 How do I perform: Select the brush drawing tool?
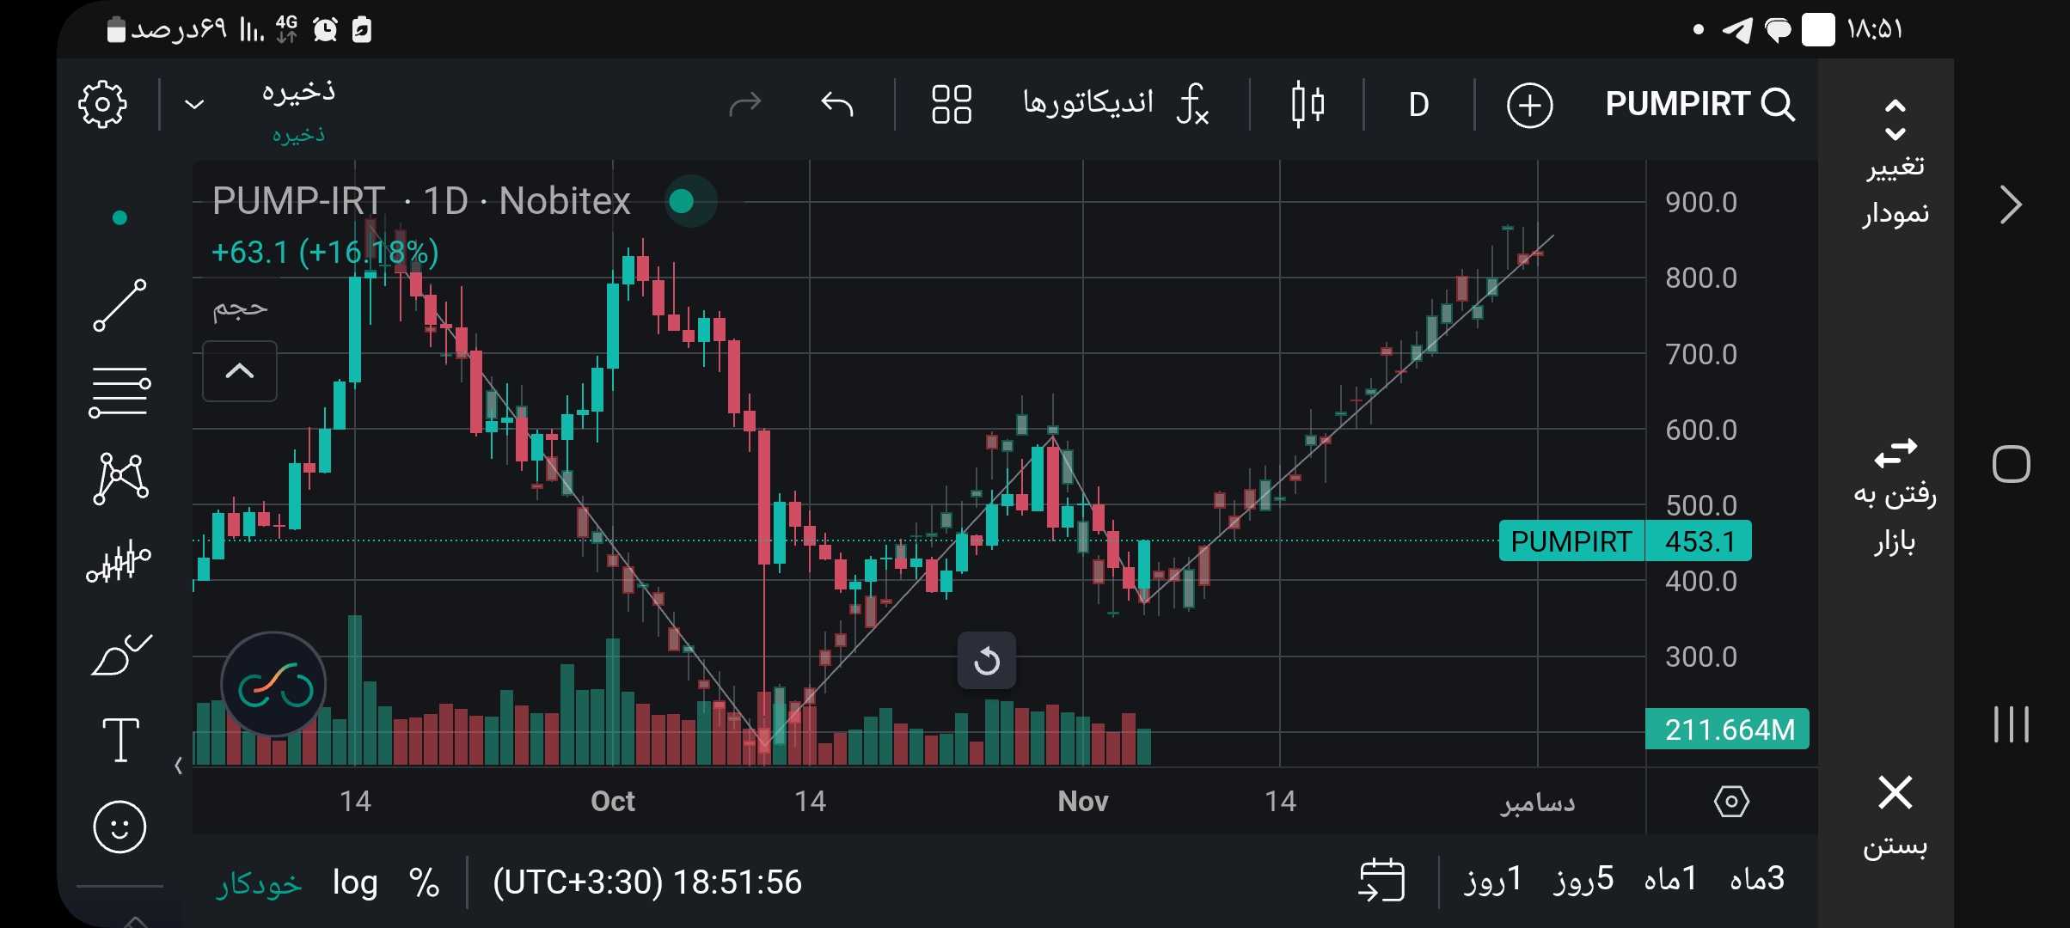(119, 656)
